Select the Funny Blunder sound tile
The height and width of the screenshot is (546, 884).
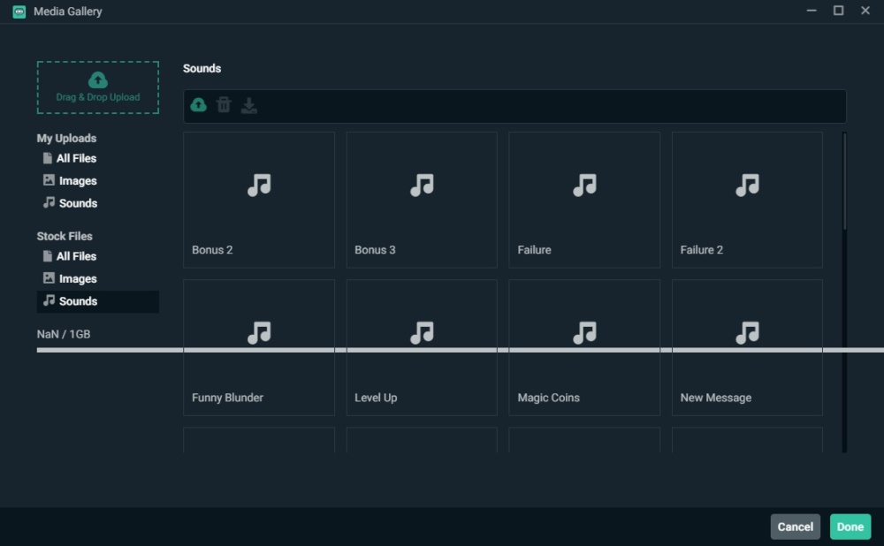(259, 348)
